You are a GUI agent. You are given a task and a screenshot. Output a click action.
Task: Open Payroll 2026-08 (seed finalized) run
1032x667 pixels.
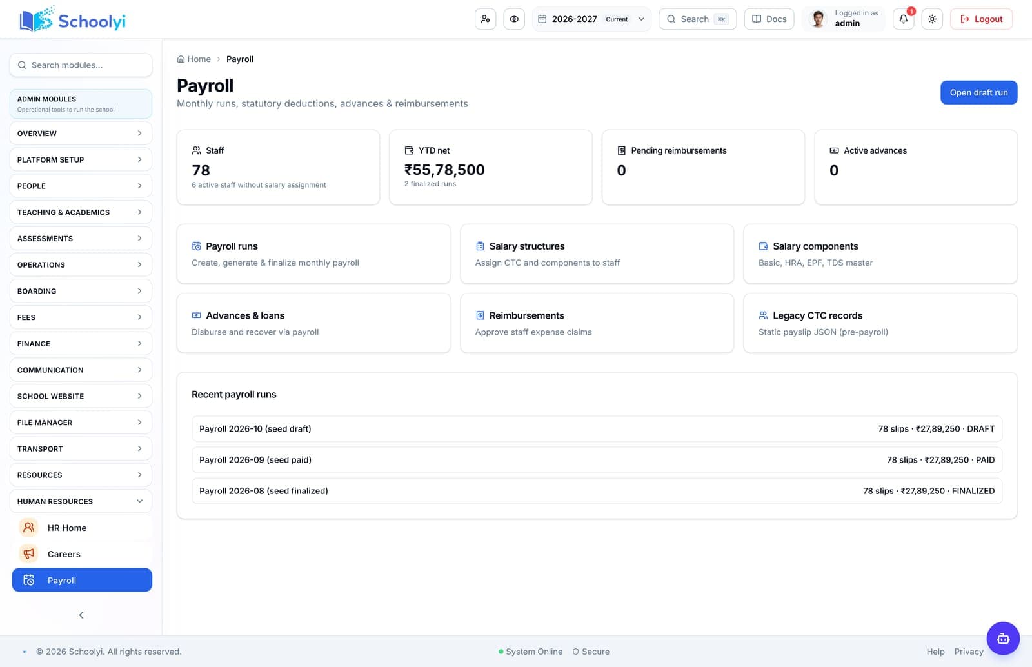coord(597,491)
